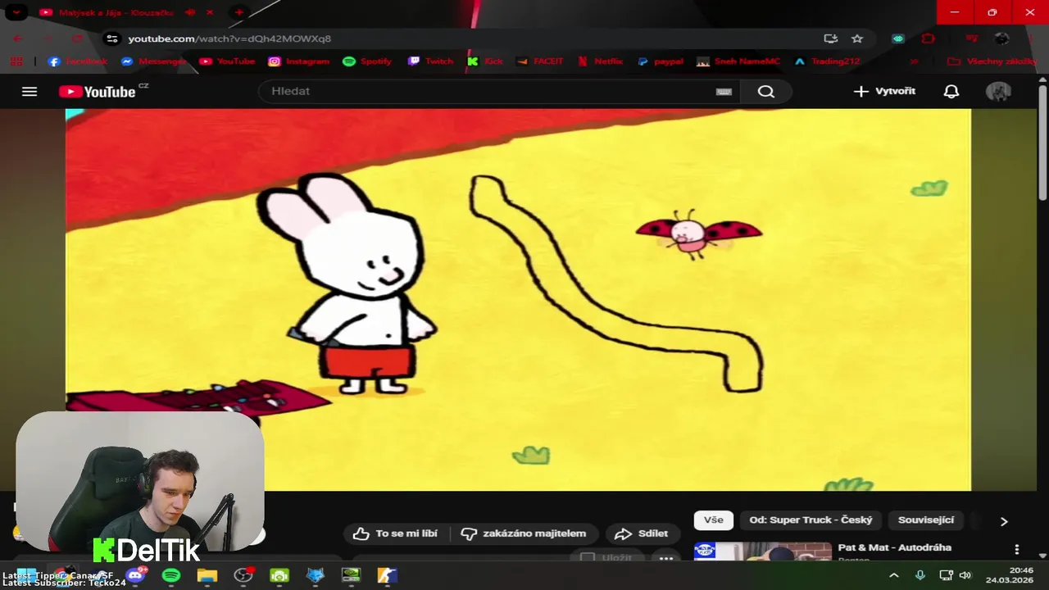Select the Od: Super Truck - Český chip
The image size is (1049, 590).
[811, 520]
